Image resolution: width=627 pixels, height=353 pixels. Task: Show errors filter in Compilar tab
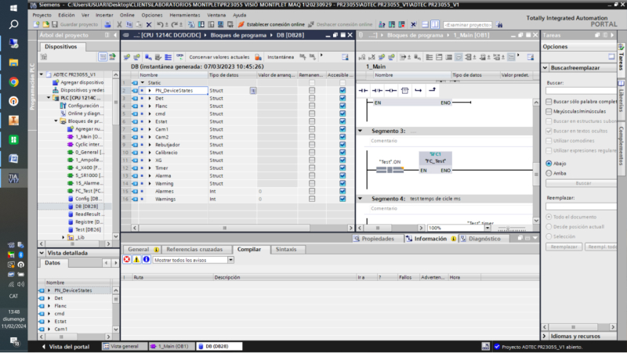(127, 259)
